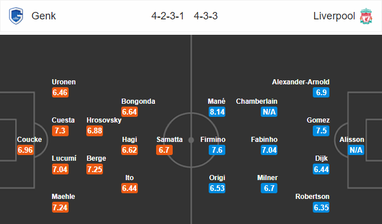Click Firmino's 7.6 rating badge

[217, 150]
